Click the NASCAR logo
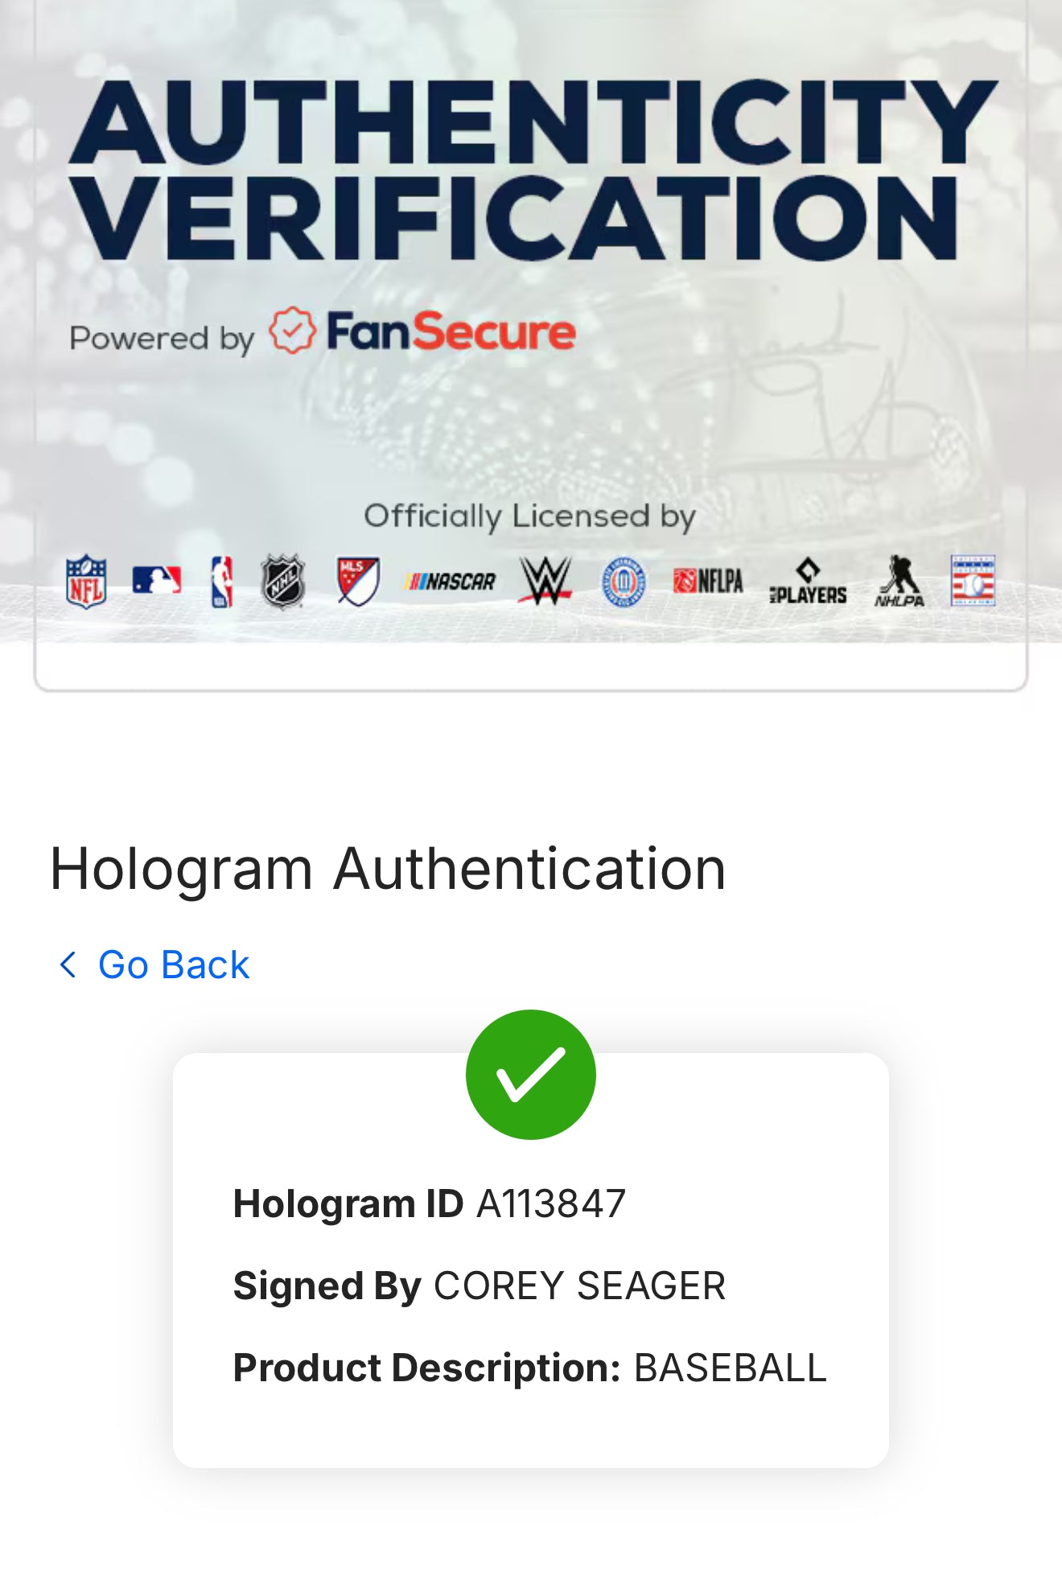Viewport: 1062px width, 1592px height. click(450, 581)
